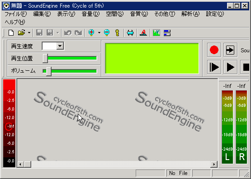Click the yellow key icon
251x179 pixels.
tap(117, 33)
